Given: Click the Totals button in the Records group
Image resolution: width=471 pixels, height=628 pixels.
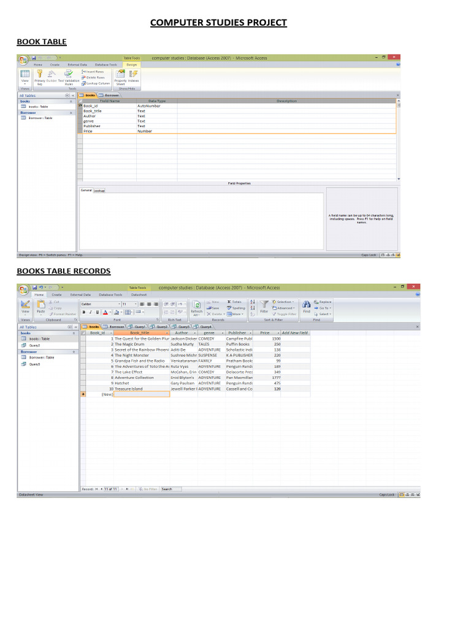Looking at the screenshot, I should point(234,302).
